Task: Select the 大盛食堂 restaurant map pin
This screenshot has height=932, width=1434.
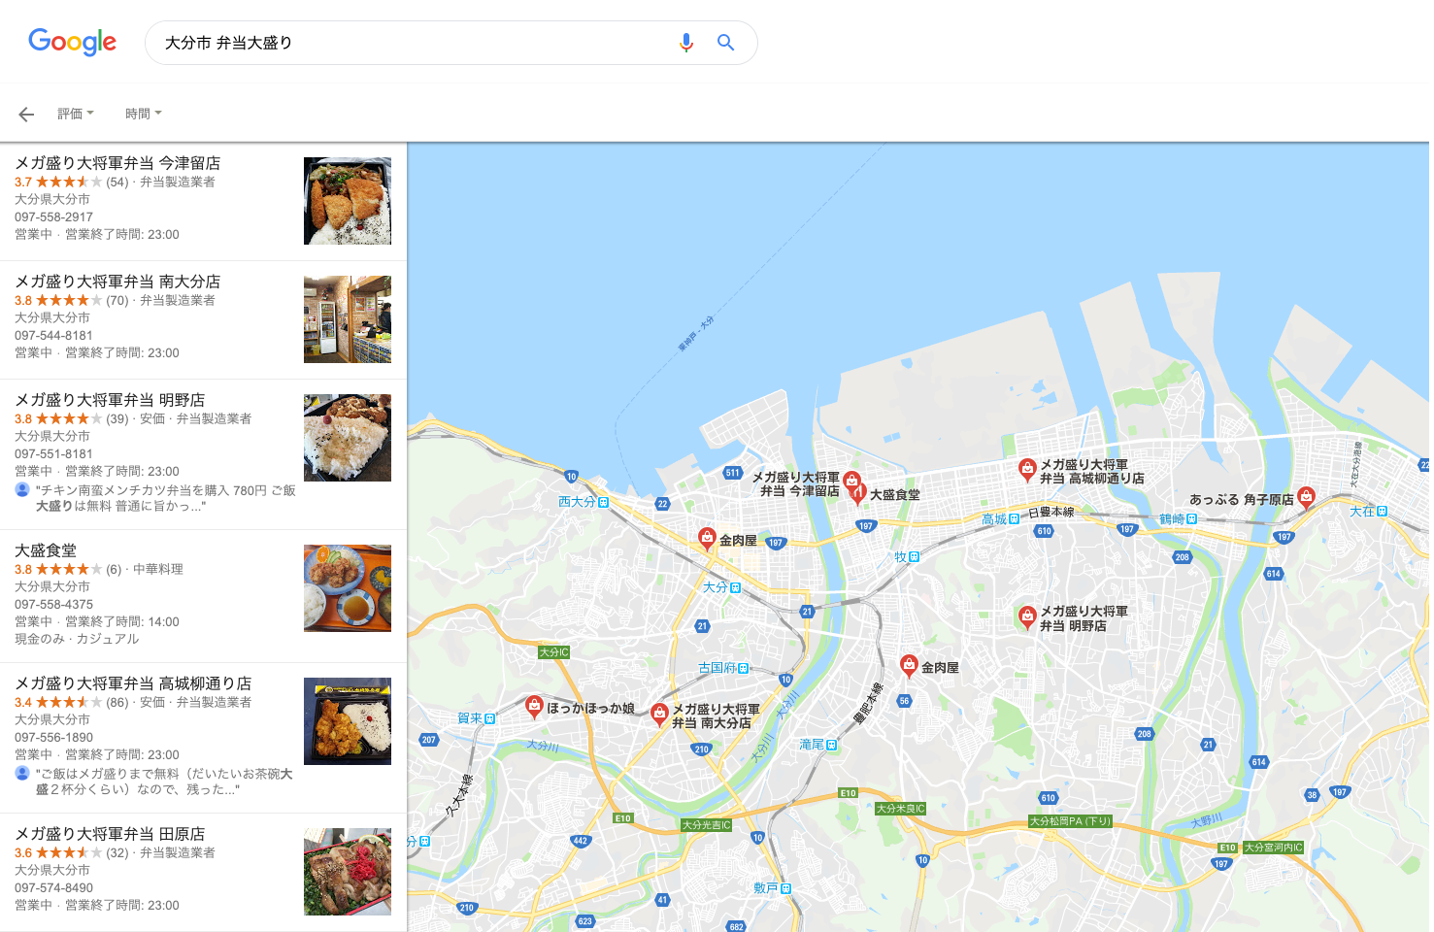Action: pos(857,494)
